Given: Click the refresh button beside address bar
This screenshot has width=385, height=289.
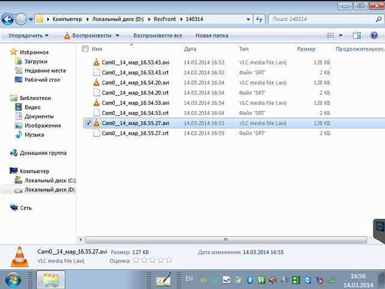Looking at the screenshot, I should (260, 20).
